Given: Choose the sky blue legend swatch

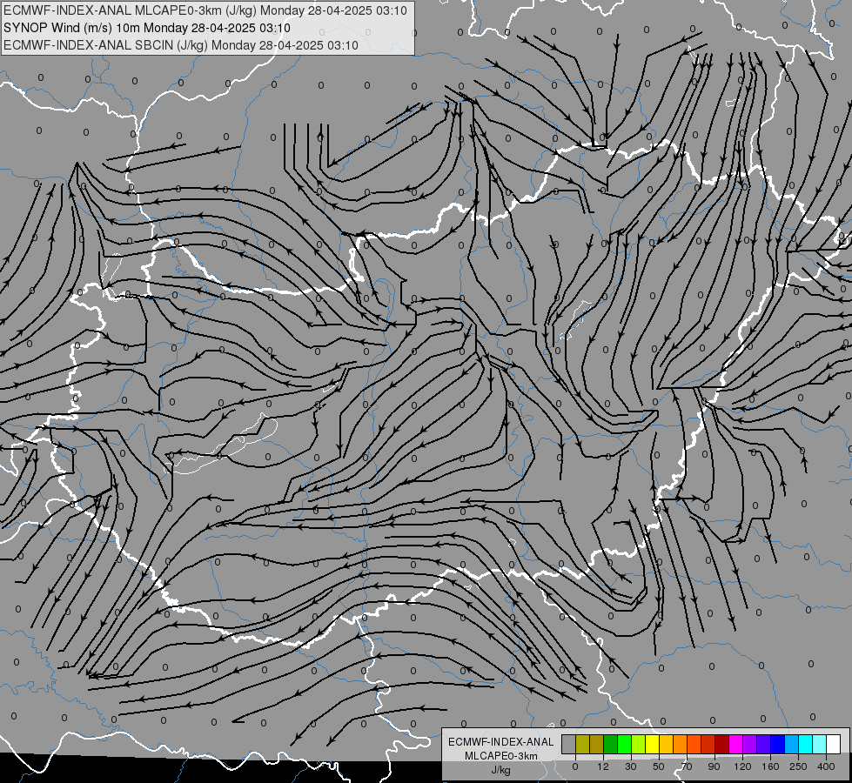Looking at the screenshot, I should pyautogui.click(x=792, y=744).
